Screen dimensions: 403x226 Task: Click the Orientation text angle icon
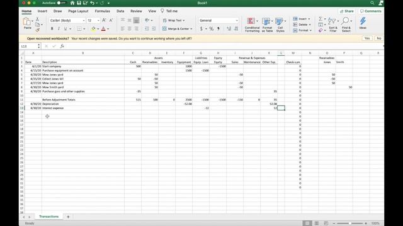(x=147, y=20)
